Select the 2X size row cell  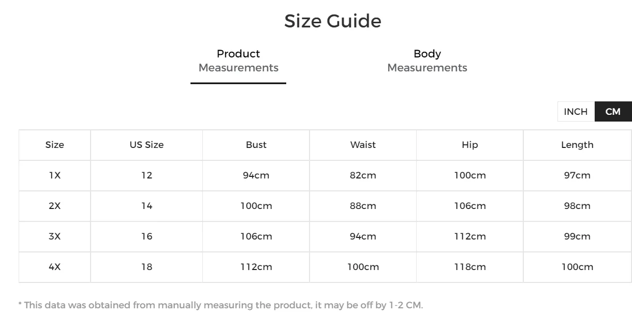[x=55, y=206]
